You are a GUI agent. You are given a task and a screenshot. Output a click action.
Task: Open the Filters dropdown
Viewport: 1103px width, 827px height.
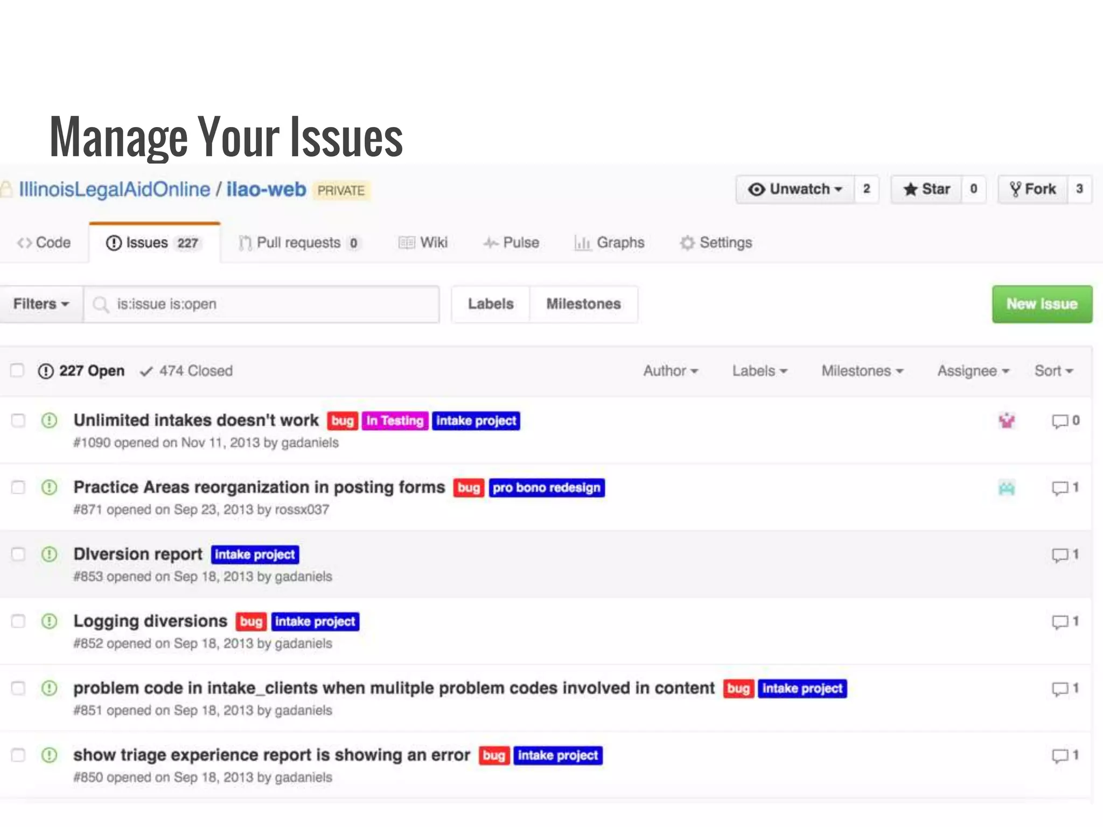[x=41, y=304]
